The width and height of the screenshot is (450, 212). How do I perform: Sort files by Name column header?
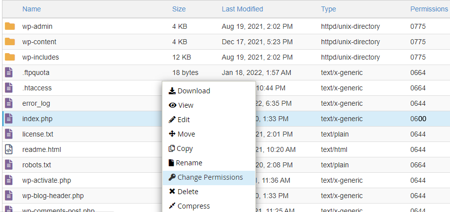click(32, 9)
